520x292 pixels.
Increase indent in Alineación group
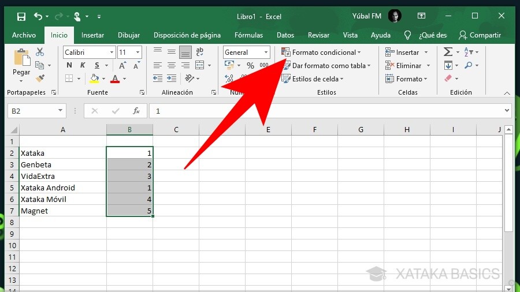pos(172,78)
